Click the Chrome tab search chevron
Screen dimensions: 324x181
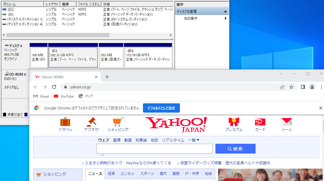point(281,74)
